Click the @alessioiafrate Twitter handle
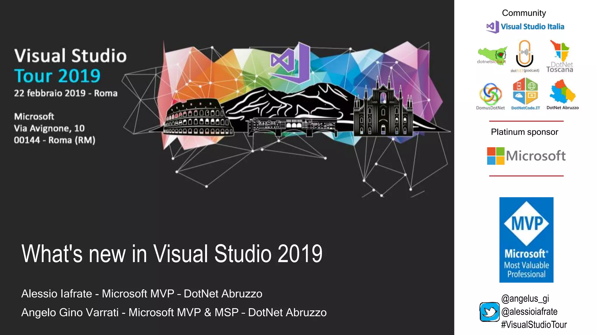 click(x=529, y=312)
